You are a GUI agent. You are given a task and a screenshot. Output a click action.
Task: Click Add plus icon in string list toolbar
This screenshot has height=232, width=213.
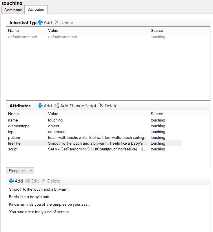[11, 181]
